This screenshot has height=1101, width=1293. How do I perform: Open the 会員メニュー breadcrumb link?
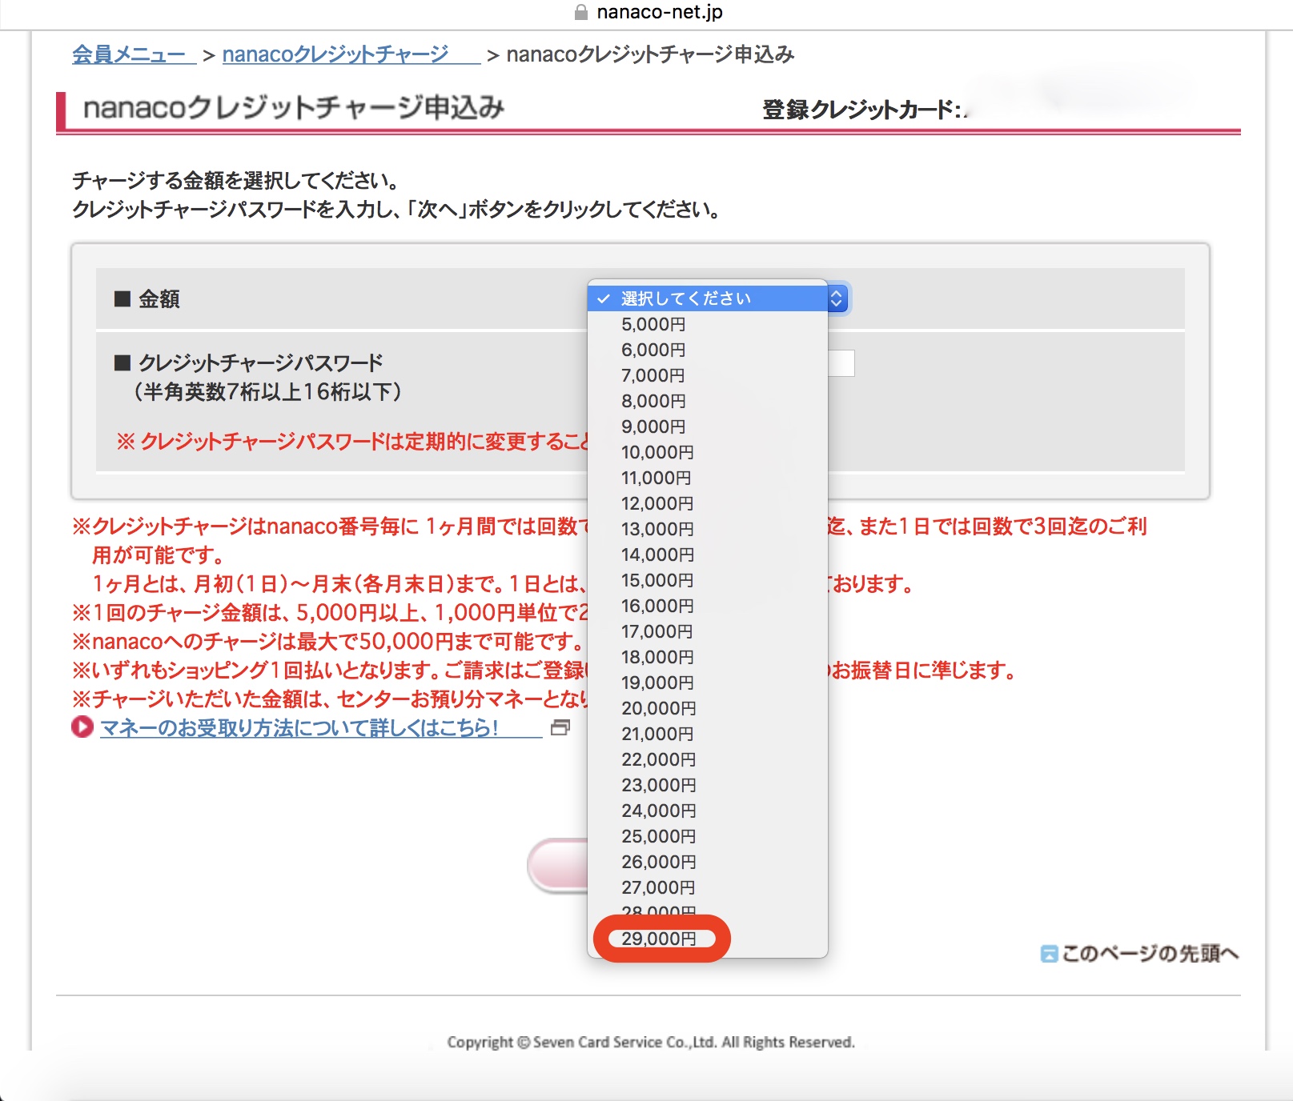pos(133,54)
